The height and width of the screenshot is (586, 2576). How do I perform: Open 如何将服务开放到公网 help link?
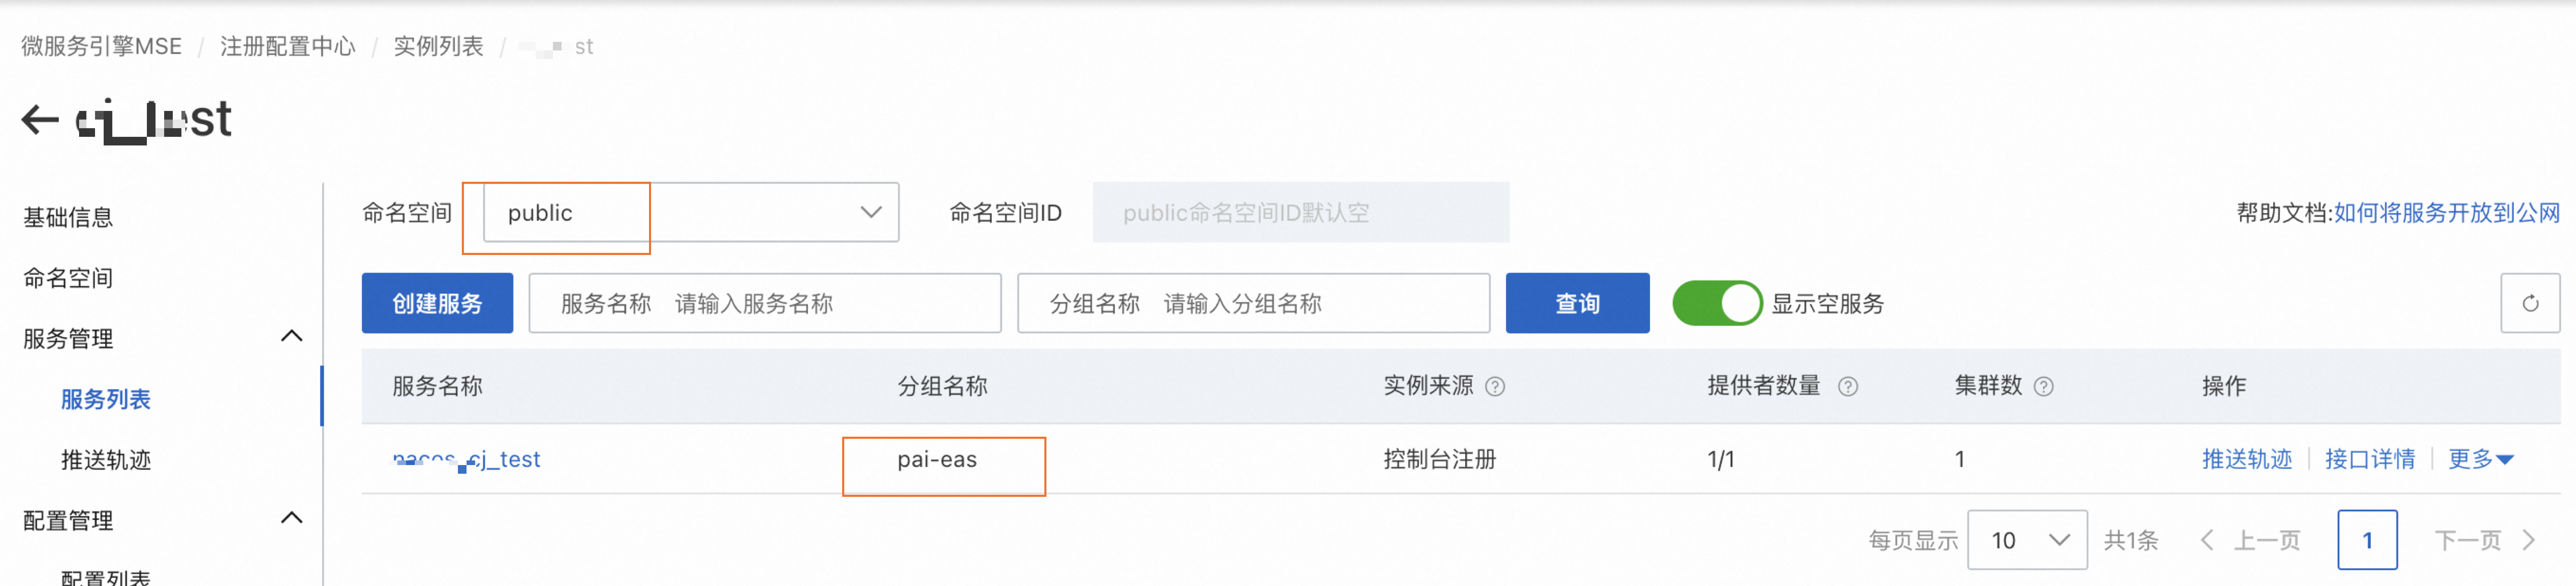coord(2446,213)
